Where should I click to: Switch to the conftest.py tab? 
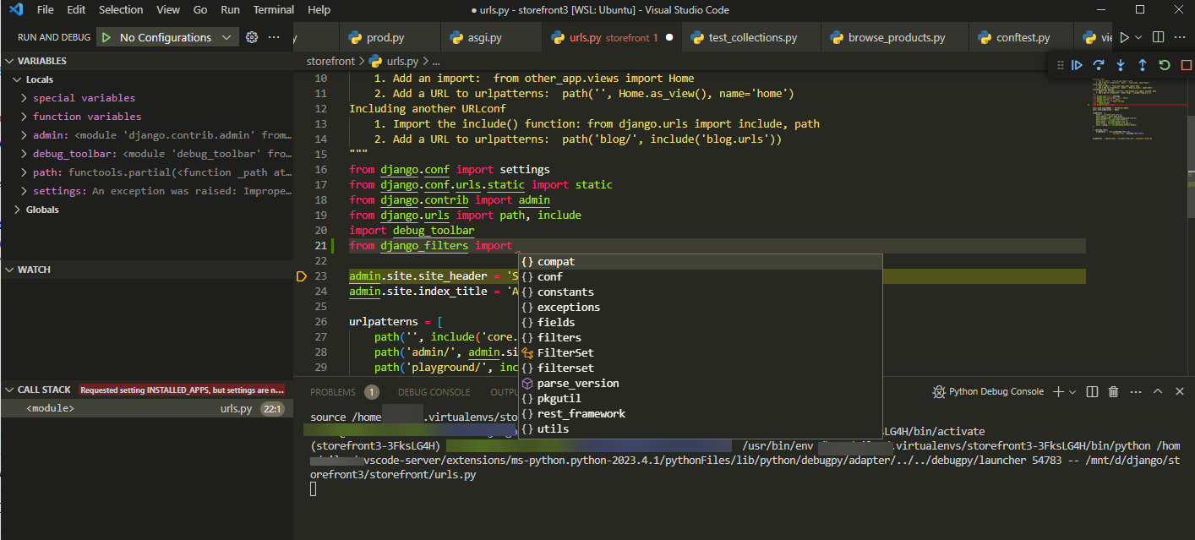point(1022,38)
